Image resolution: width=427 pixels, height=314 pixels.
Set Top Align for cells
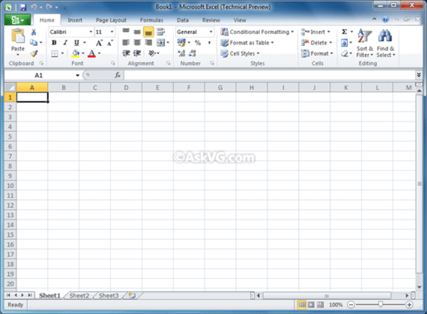(126, 31)
